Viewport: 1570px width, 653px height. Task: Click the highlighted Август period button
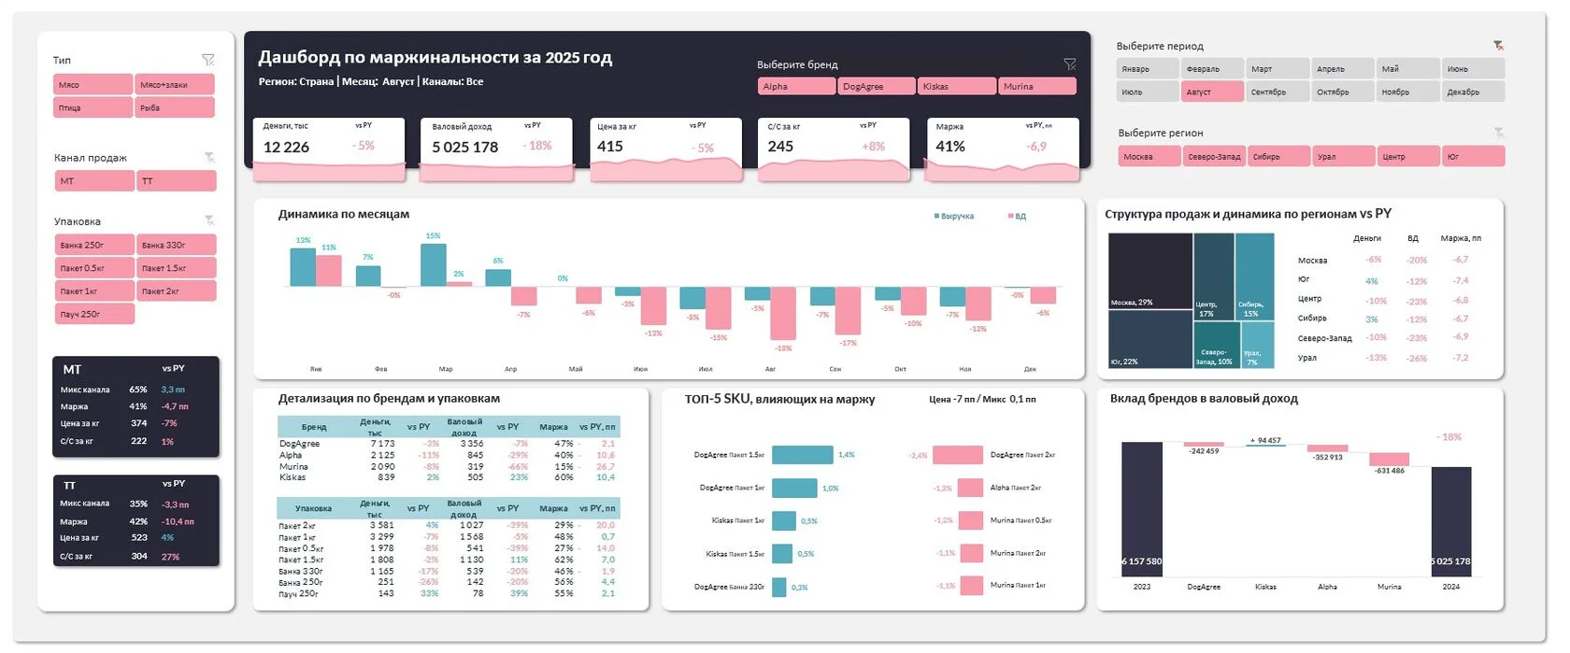1213,92
